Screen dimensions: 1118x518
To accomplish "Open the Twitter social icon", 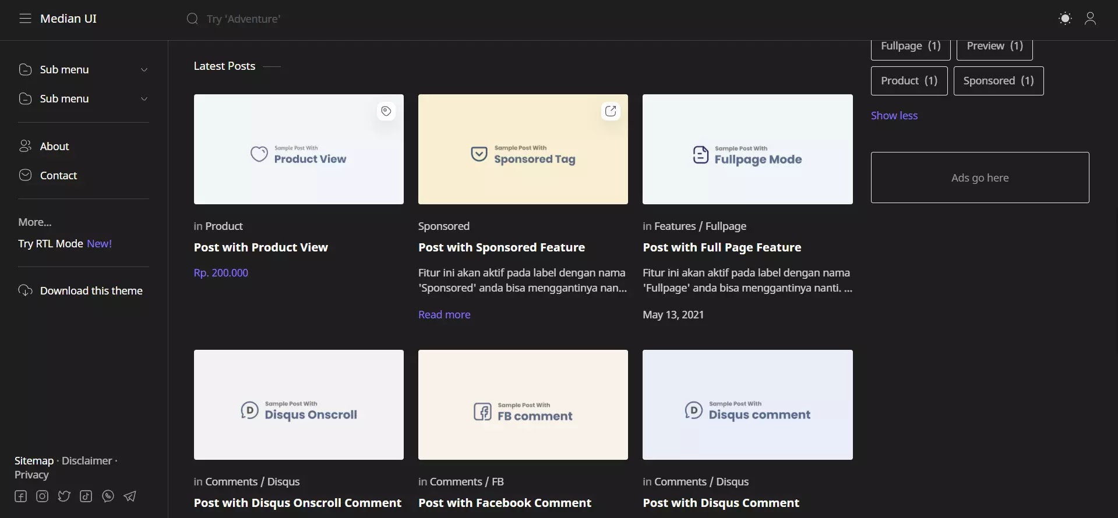I will [x=64, y=496].
